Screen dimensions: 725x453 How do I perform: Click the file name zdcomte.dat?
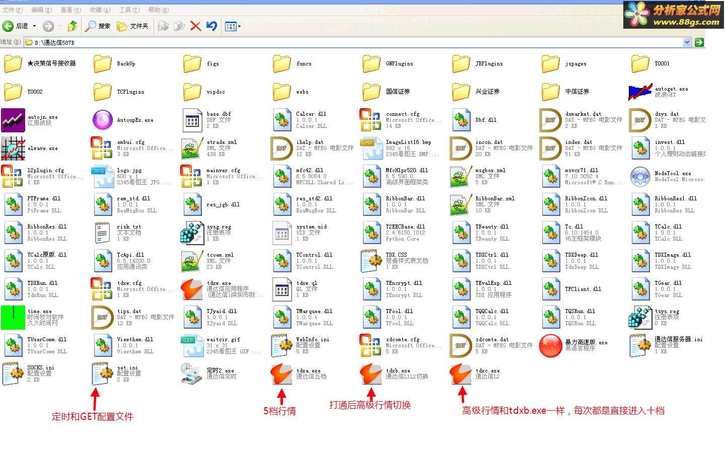pos(492,339)
